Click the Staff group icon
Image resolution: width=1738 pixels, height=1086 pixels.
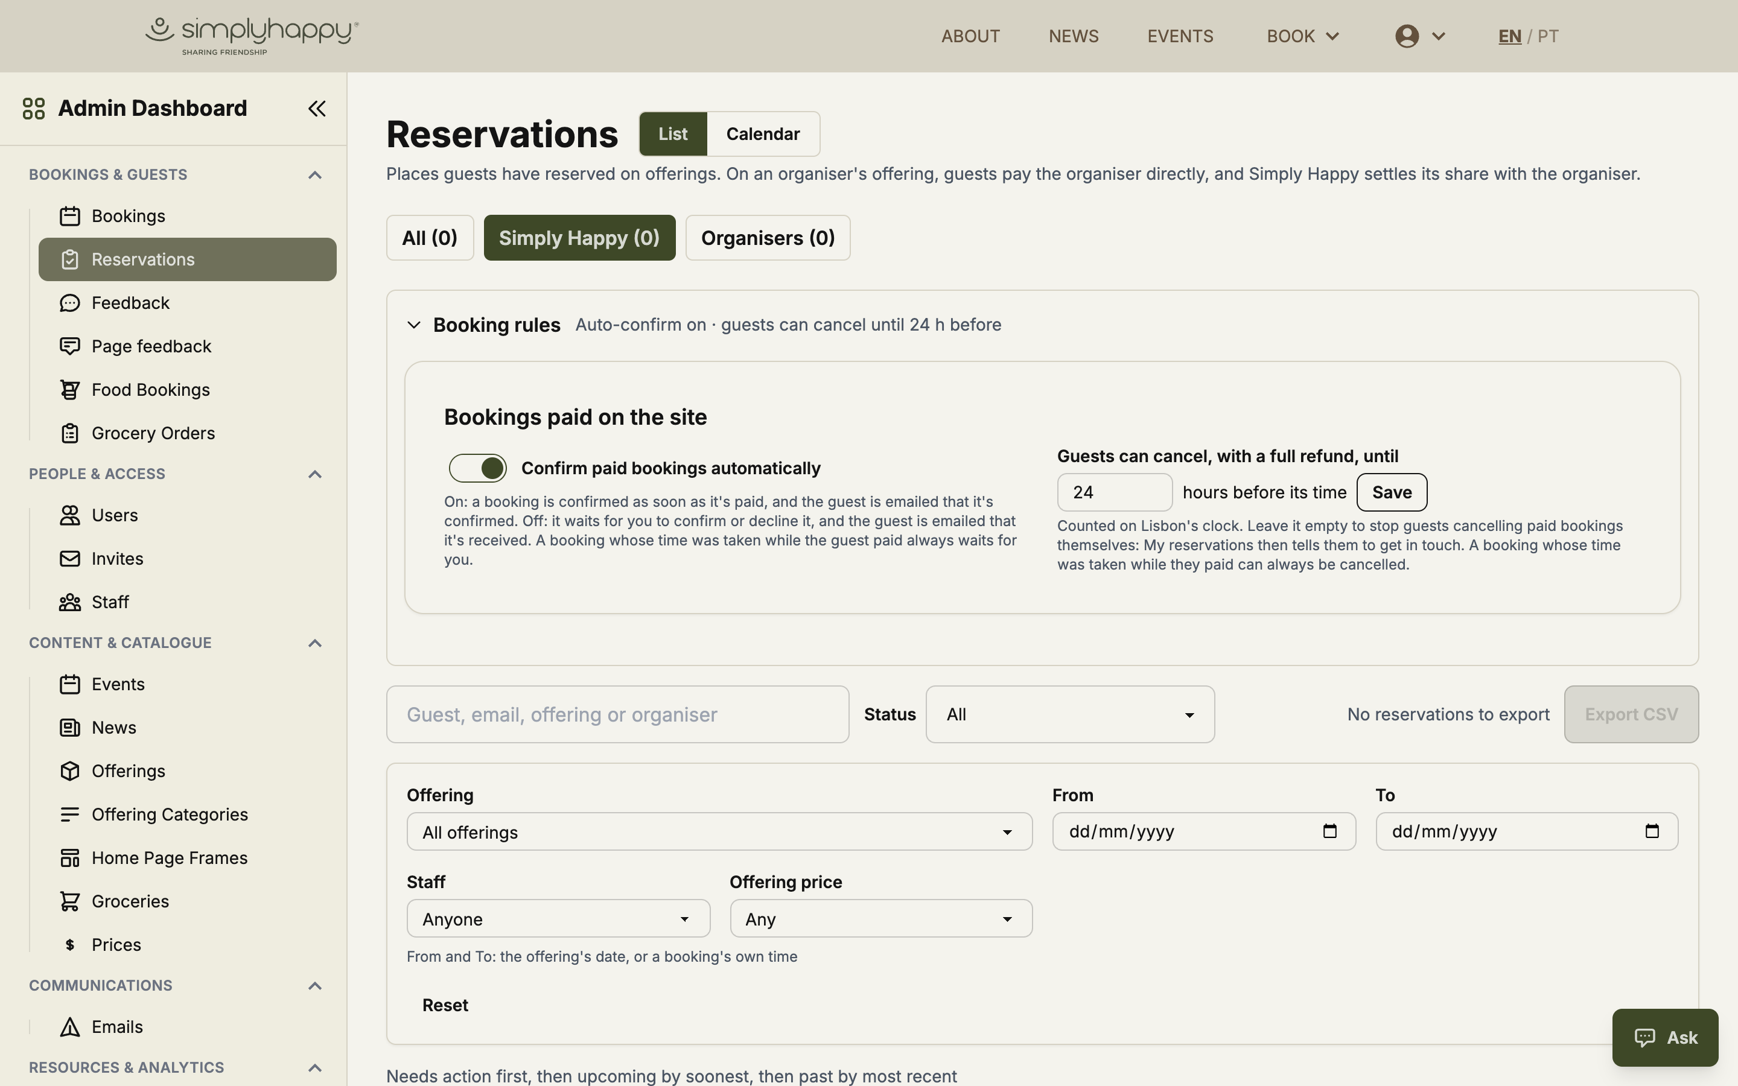69,602
